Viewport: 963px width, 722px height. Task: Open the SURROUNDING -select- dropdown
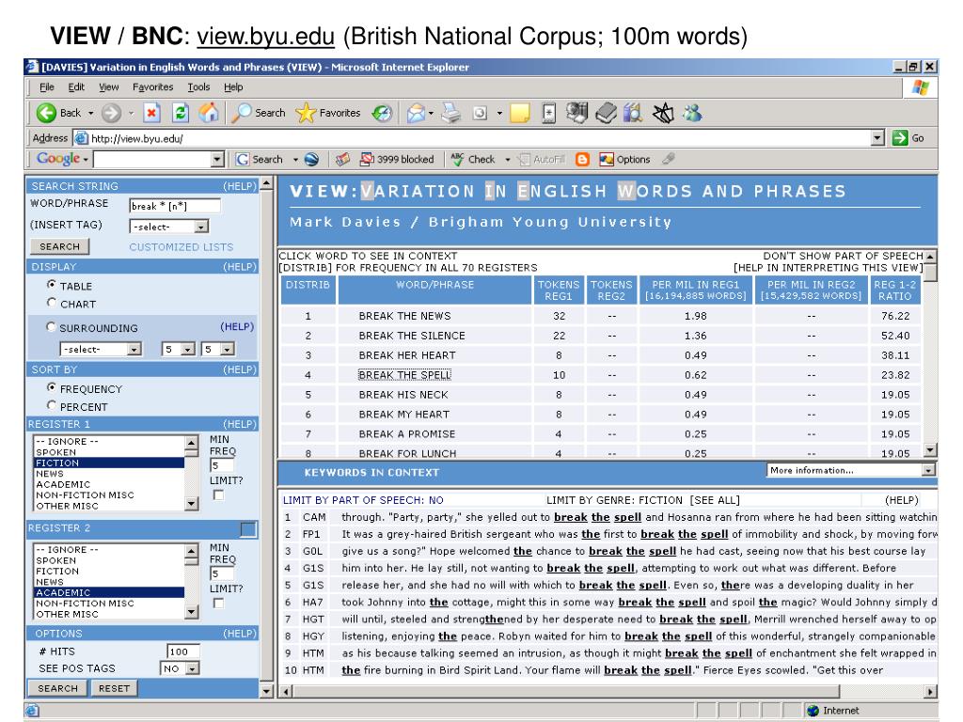pyautogui.click(x=101, y=350)
